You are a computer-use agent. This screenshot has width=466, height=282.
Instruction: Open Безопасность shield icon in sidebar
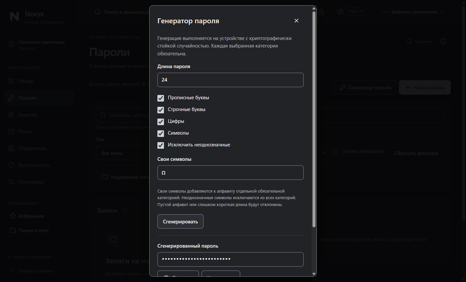11,165
